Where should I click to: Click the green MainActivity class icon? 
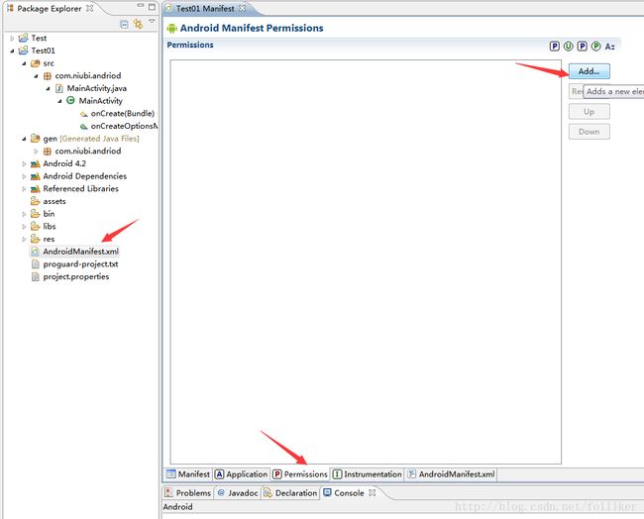70,100
